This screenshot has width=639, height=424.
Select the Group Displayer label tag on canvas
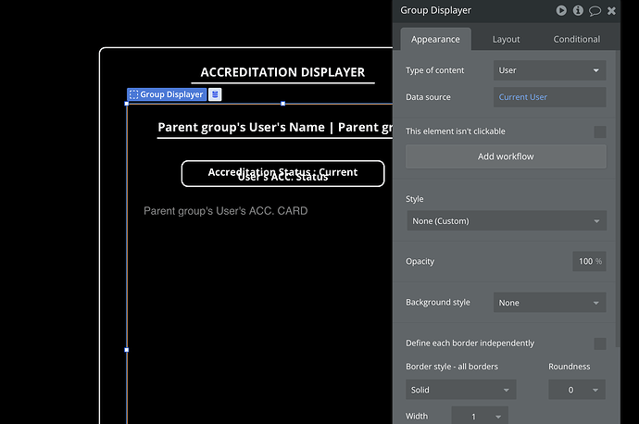[x=167, y=94]
